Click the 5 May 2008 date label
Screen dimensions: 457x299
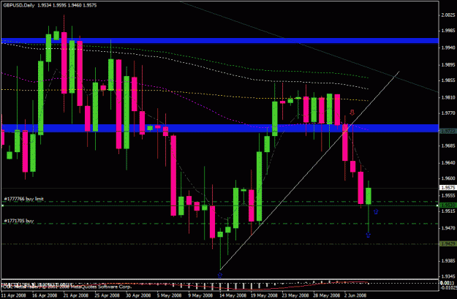[169, 295]
